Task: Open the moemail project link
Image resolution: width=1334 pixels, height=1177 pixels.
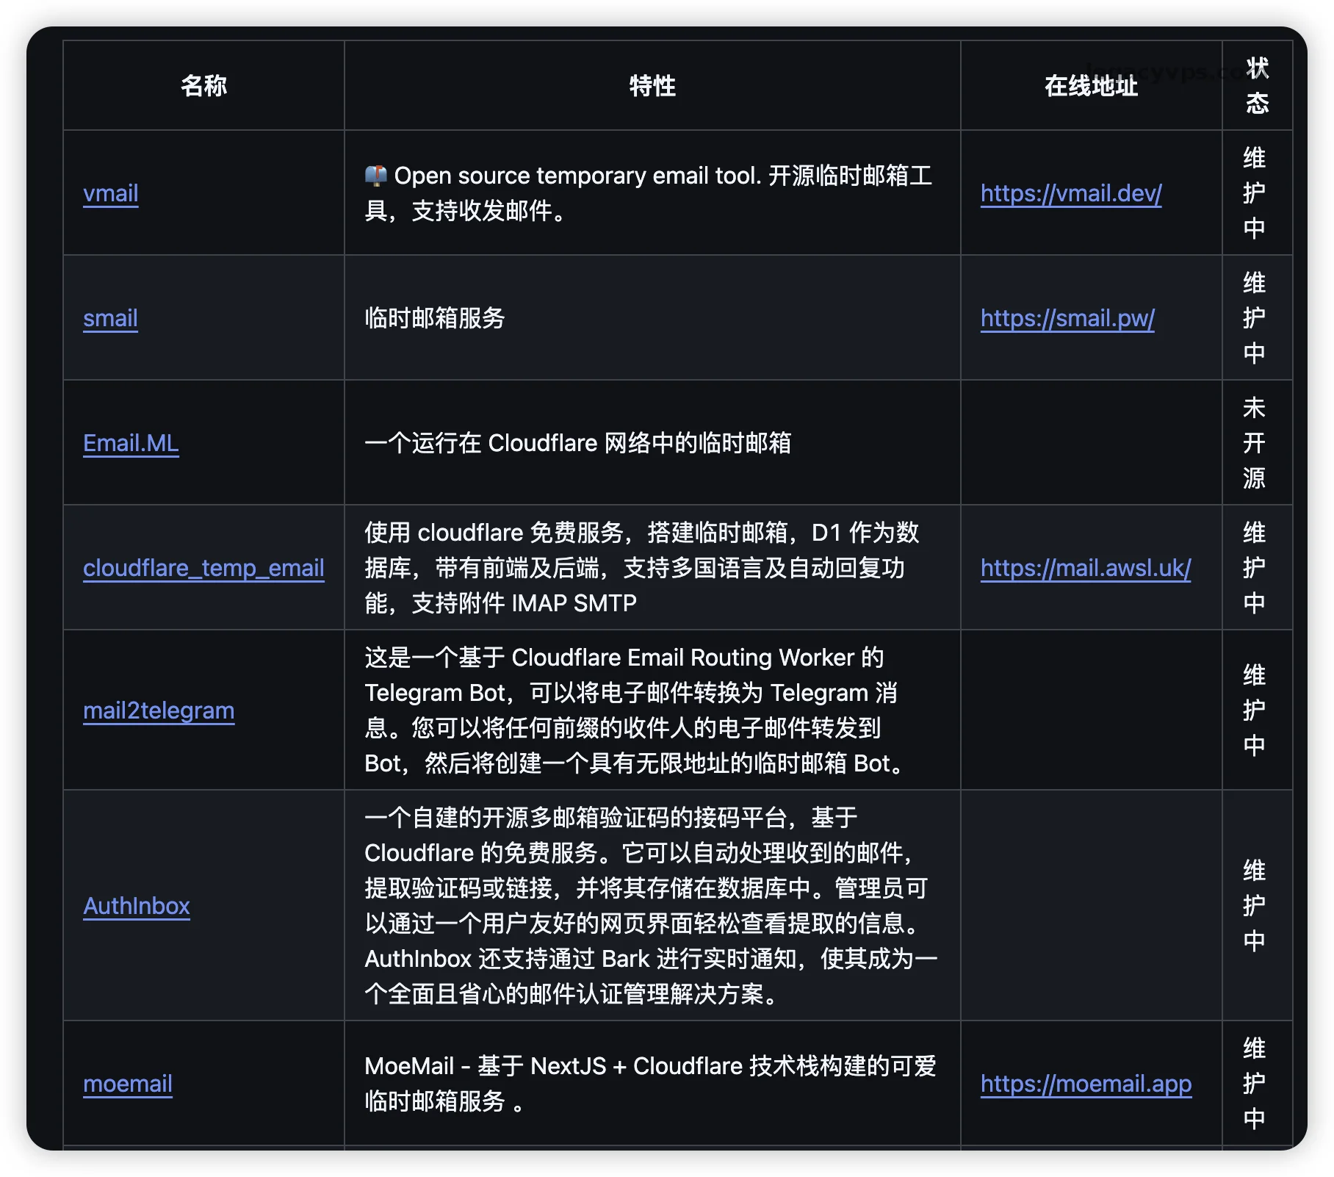Action: pos(128,1084)
